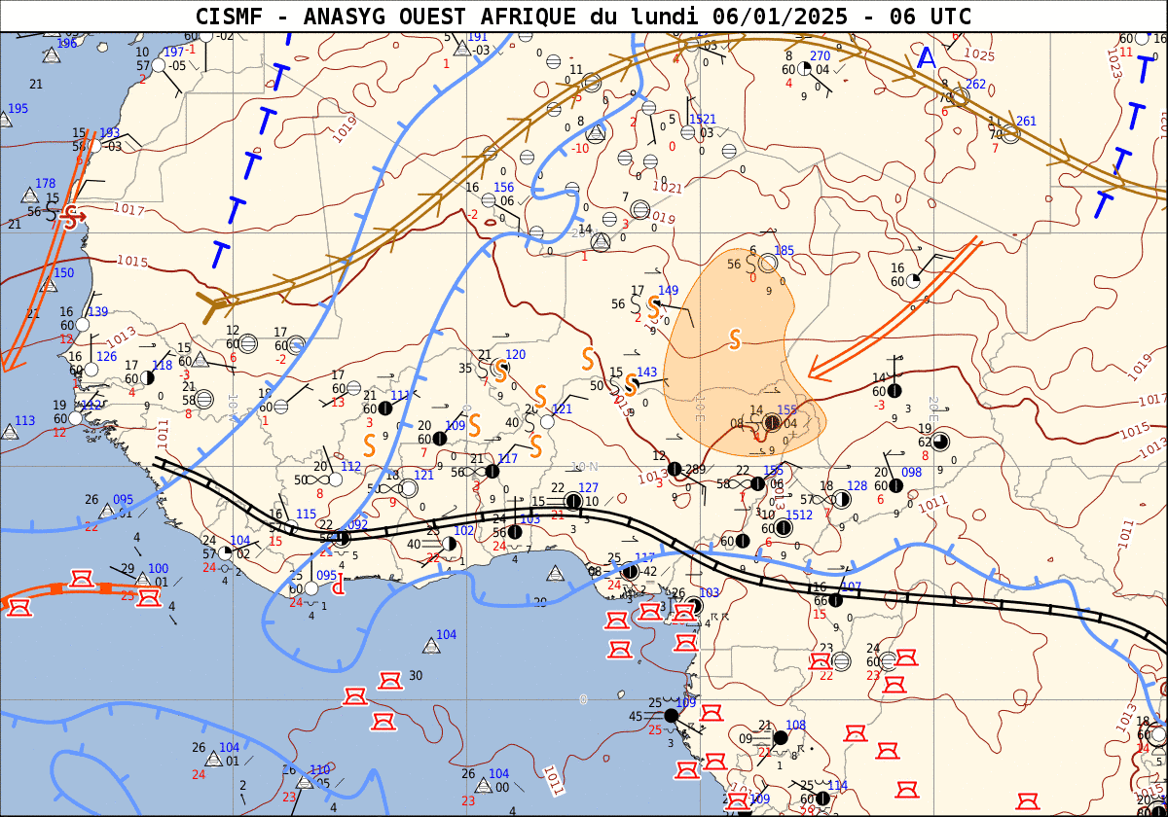Select the station circle labeled 185

[x=767, y=263]
